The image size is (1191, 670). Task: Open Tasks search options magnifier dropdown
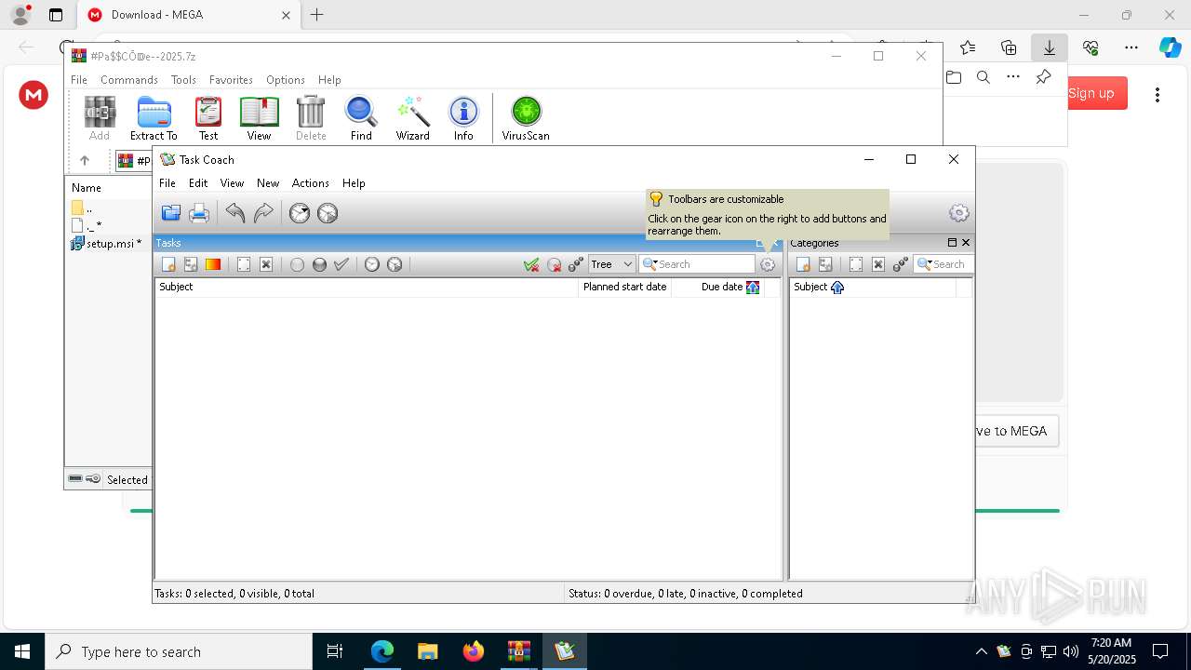tap(650, 264)
